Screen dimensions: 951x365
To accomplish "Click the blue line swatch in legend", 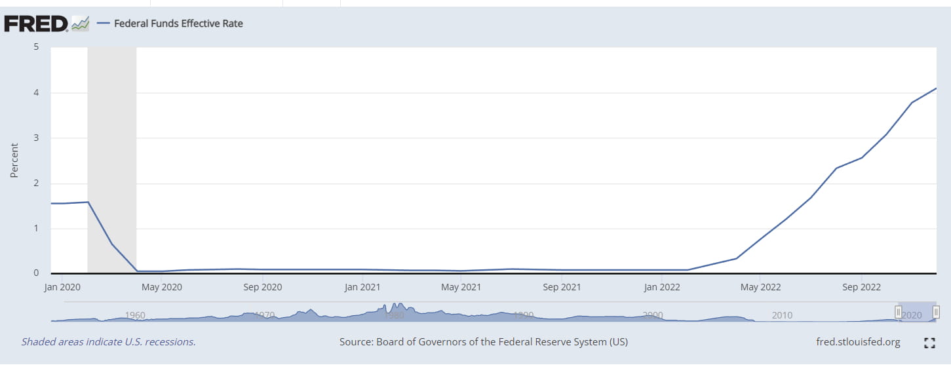I will [x=103, y=24].
